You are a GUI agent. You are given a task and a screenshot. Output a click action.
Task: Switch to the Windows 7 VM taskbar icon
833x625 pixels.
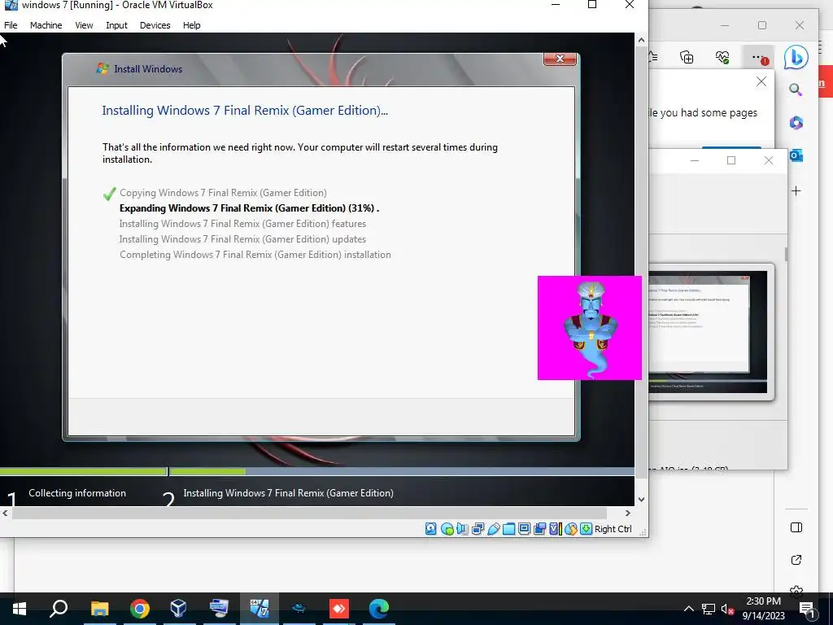pyautogui.click(x=259, y=609)
